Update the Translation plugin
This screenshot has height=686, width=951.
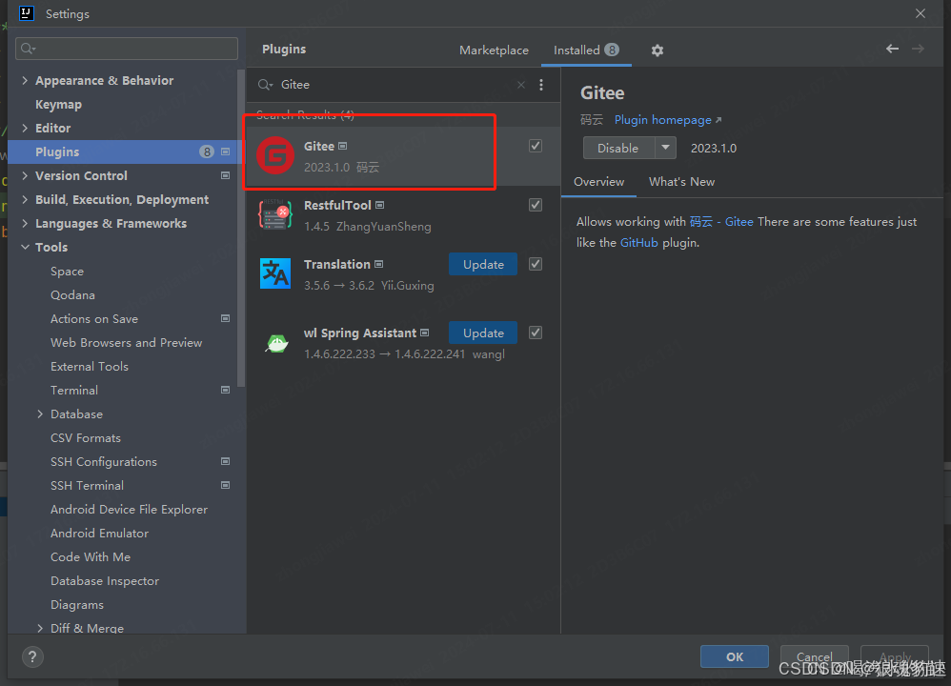point(483,265)
